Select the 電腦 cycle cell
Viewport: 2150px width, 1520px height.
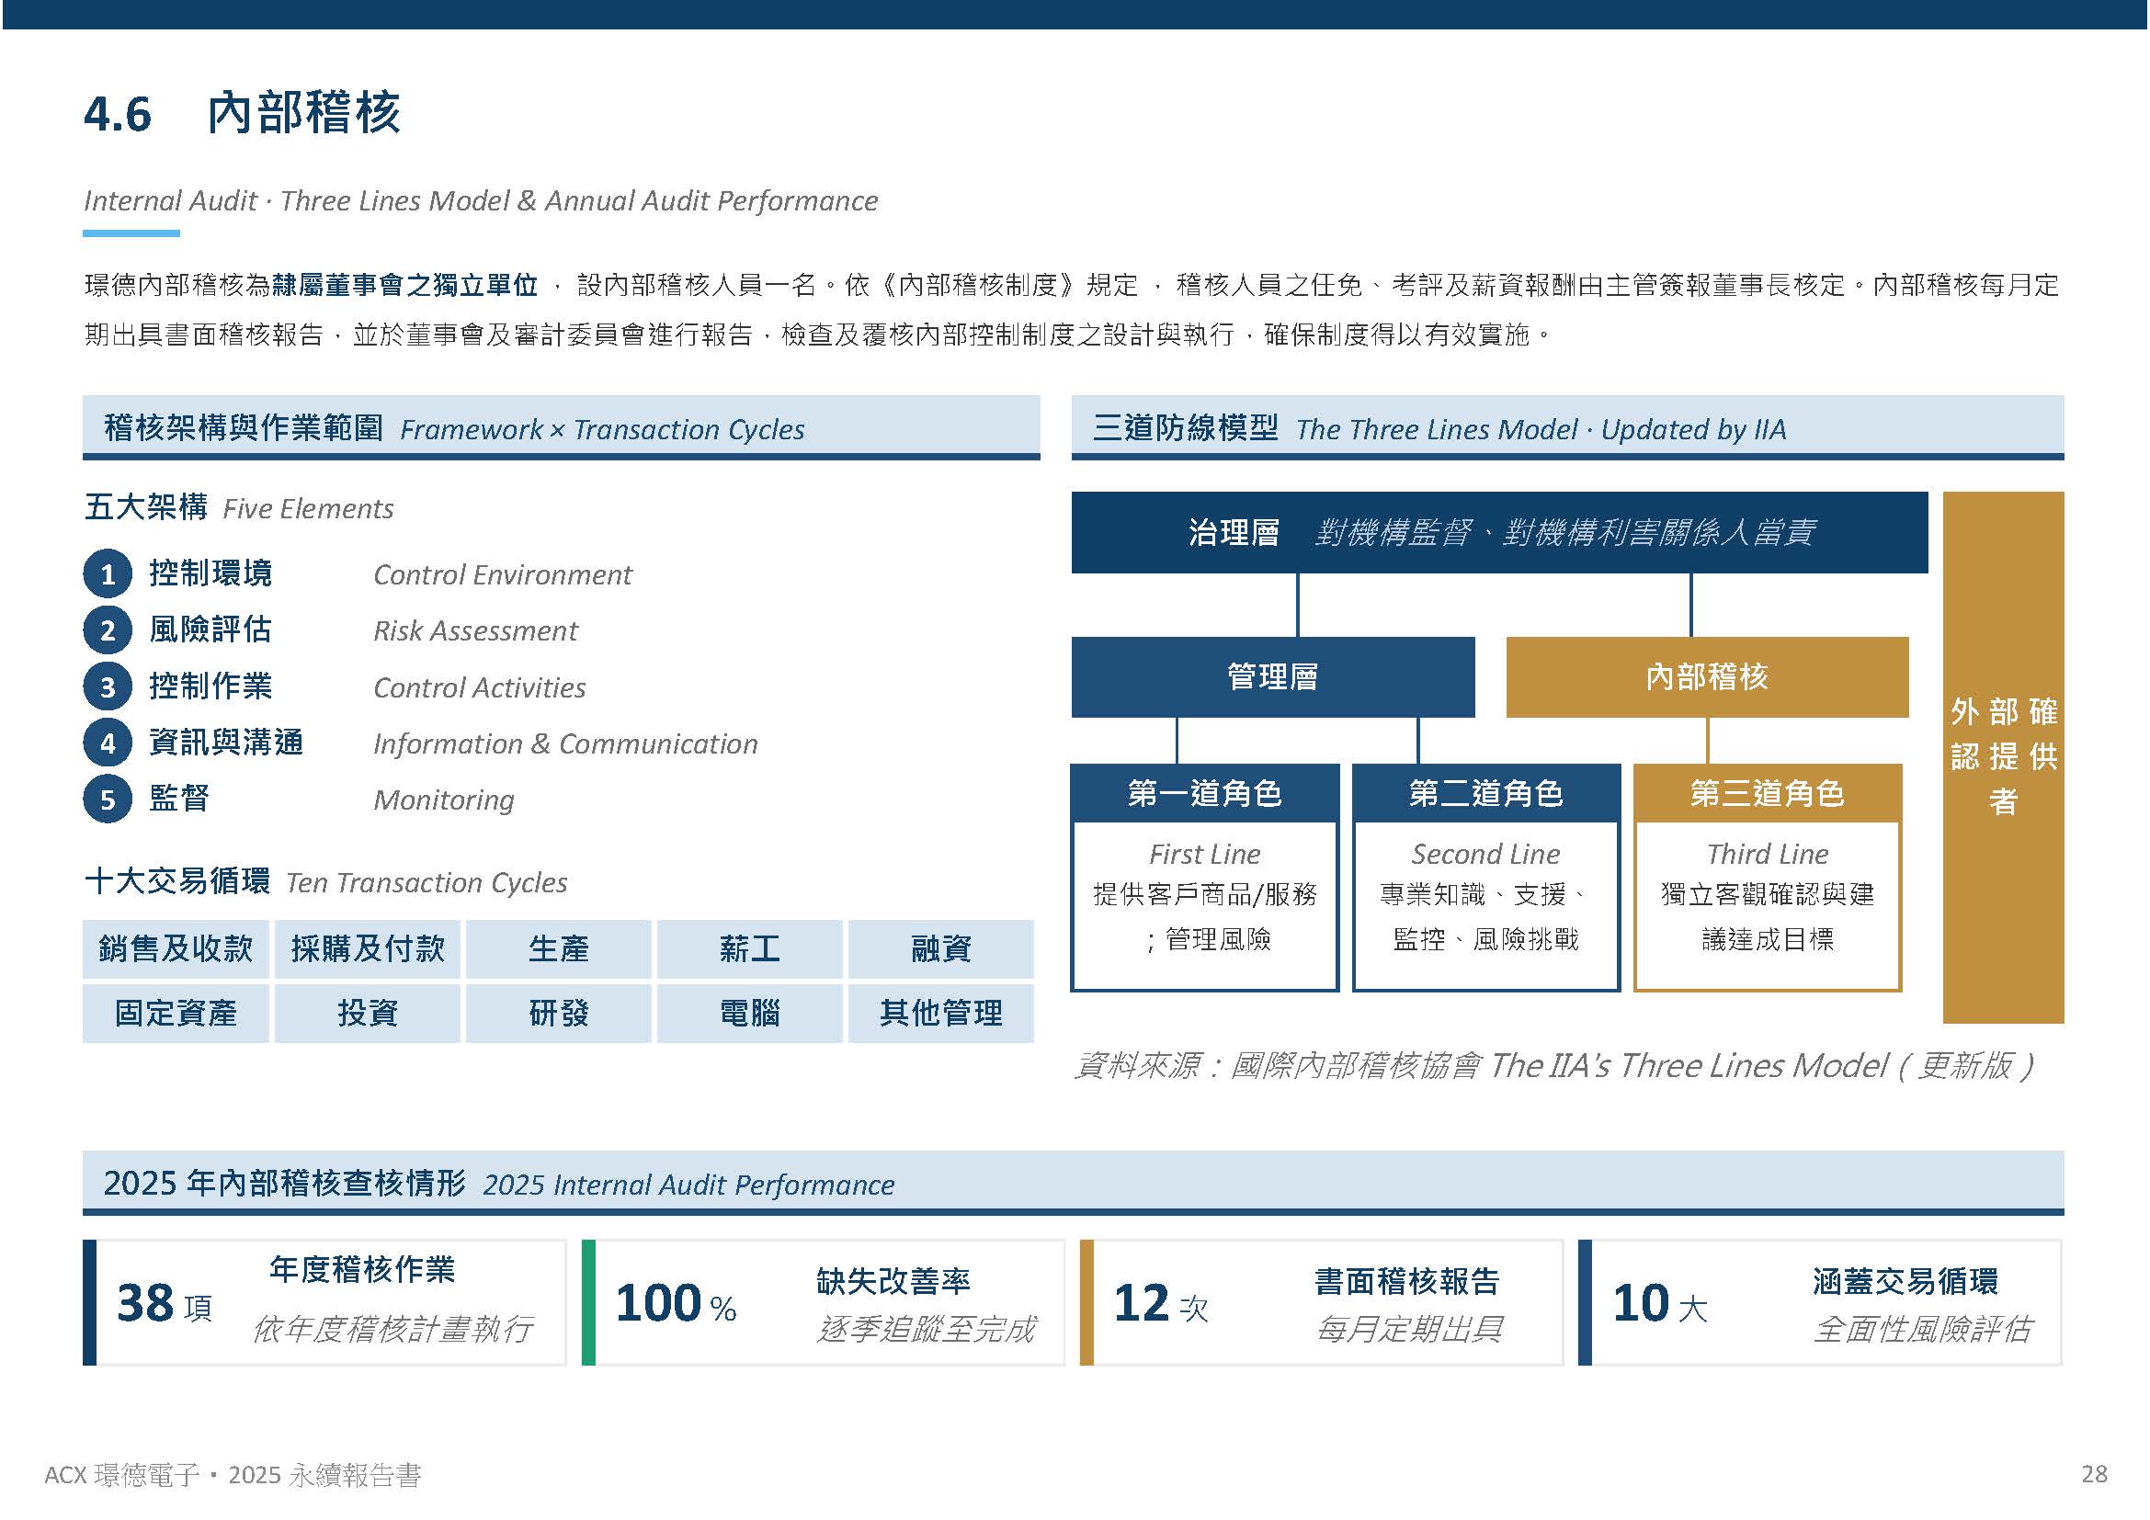[x=750, y=1014]
